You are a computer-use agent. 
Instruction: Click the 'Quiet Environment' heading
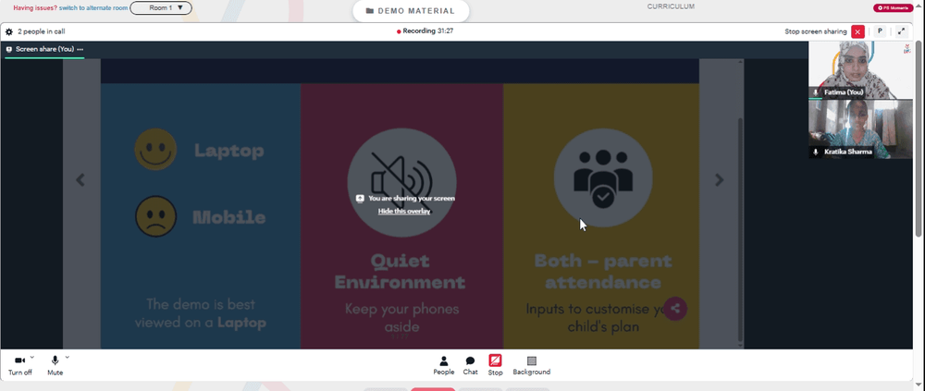[401, 271]
